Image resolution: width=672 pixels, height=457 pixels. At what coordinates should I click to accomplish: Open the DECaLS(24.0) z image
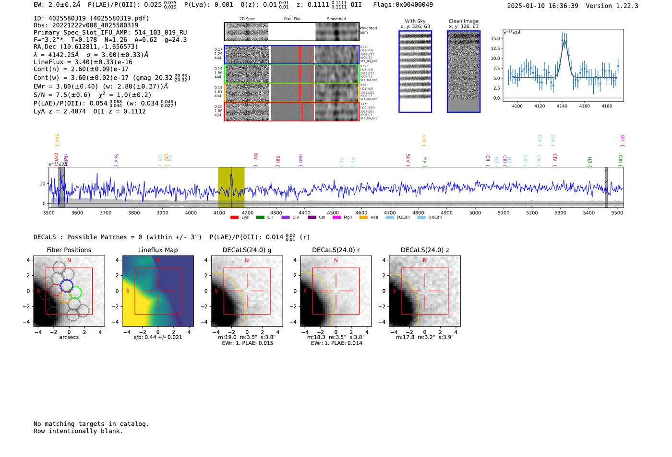425,291
